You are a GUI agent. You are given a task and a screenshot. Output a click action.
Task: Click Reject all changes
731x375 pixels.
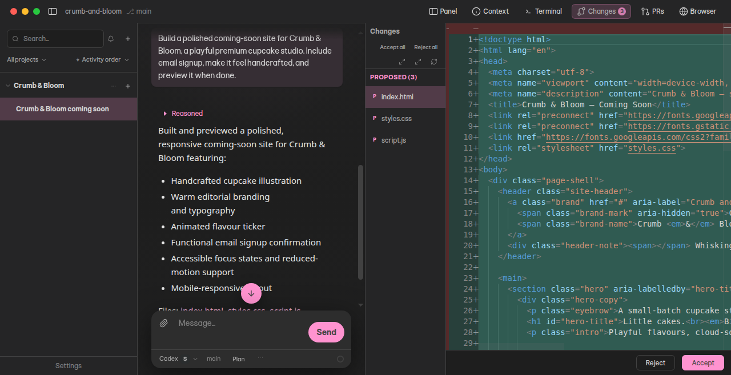[426, 47]
